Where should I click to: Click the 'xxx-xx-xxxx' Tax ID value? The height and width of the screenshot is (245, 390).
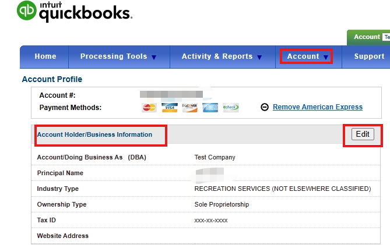click(211, 221)
